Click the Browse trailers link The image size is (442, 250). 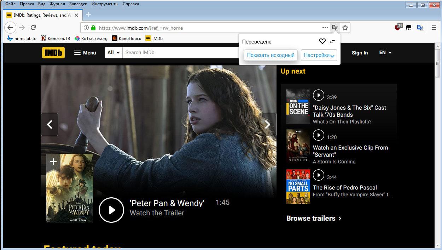click(314, 218)
